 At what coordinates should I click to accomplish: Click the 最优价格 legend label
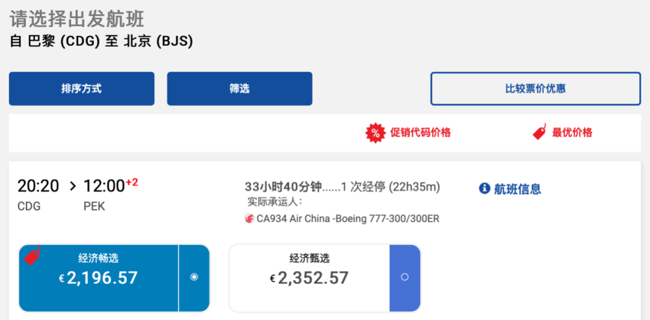pyautogui.click(x=572, y=133)
